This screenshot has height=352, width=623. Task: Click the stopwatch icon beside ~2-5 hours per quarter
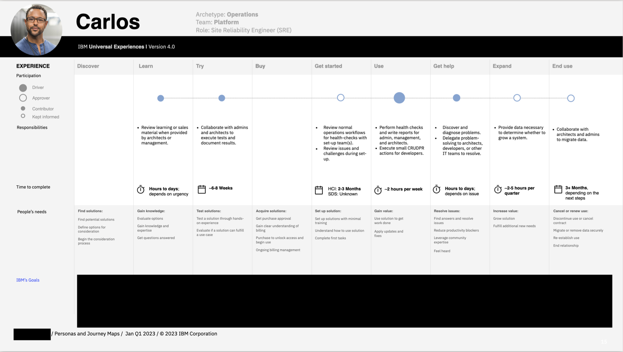(498, 189)
